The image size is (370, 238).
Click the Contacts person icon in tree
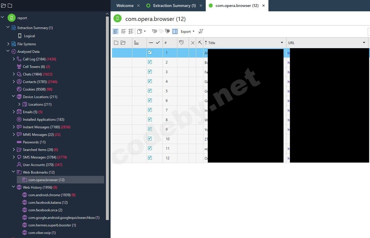[x=19, y=82]
